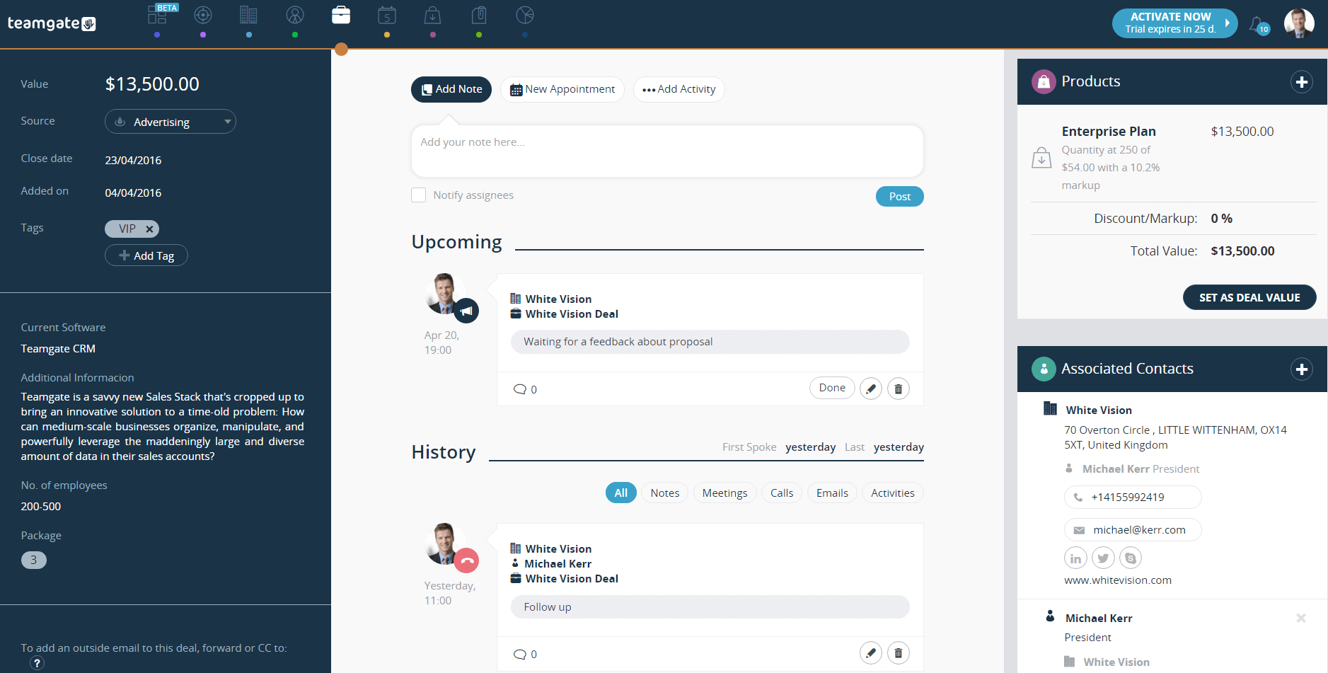Open Michael Kerr's Twitter profile icon
1328x673 pixels.
point(1103,558)
